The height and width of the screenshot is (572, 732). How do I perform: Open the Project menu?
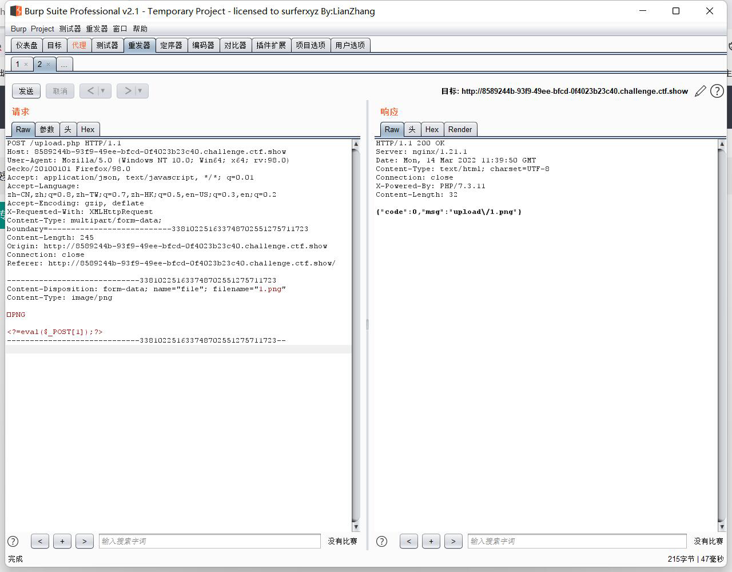(x=42, y=29)
